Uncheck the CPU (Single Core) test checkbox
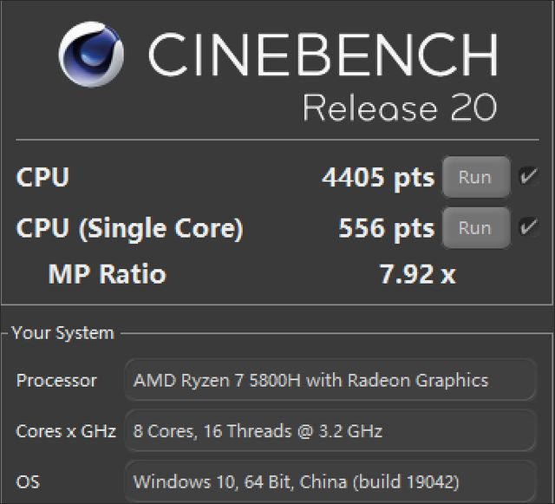The height and width of the screenshot is (504, 555). [527, 227]
